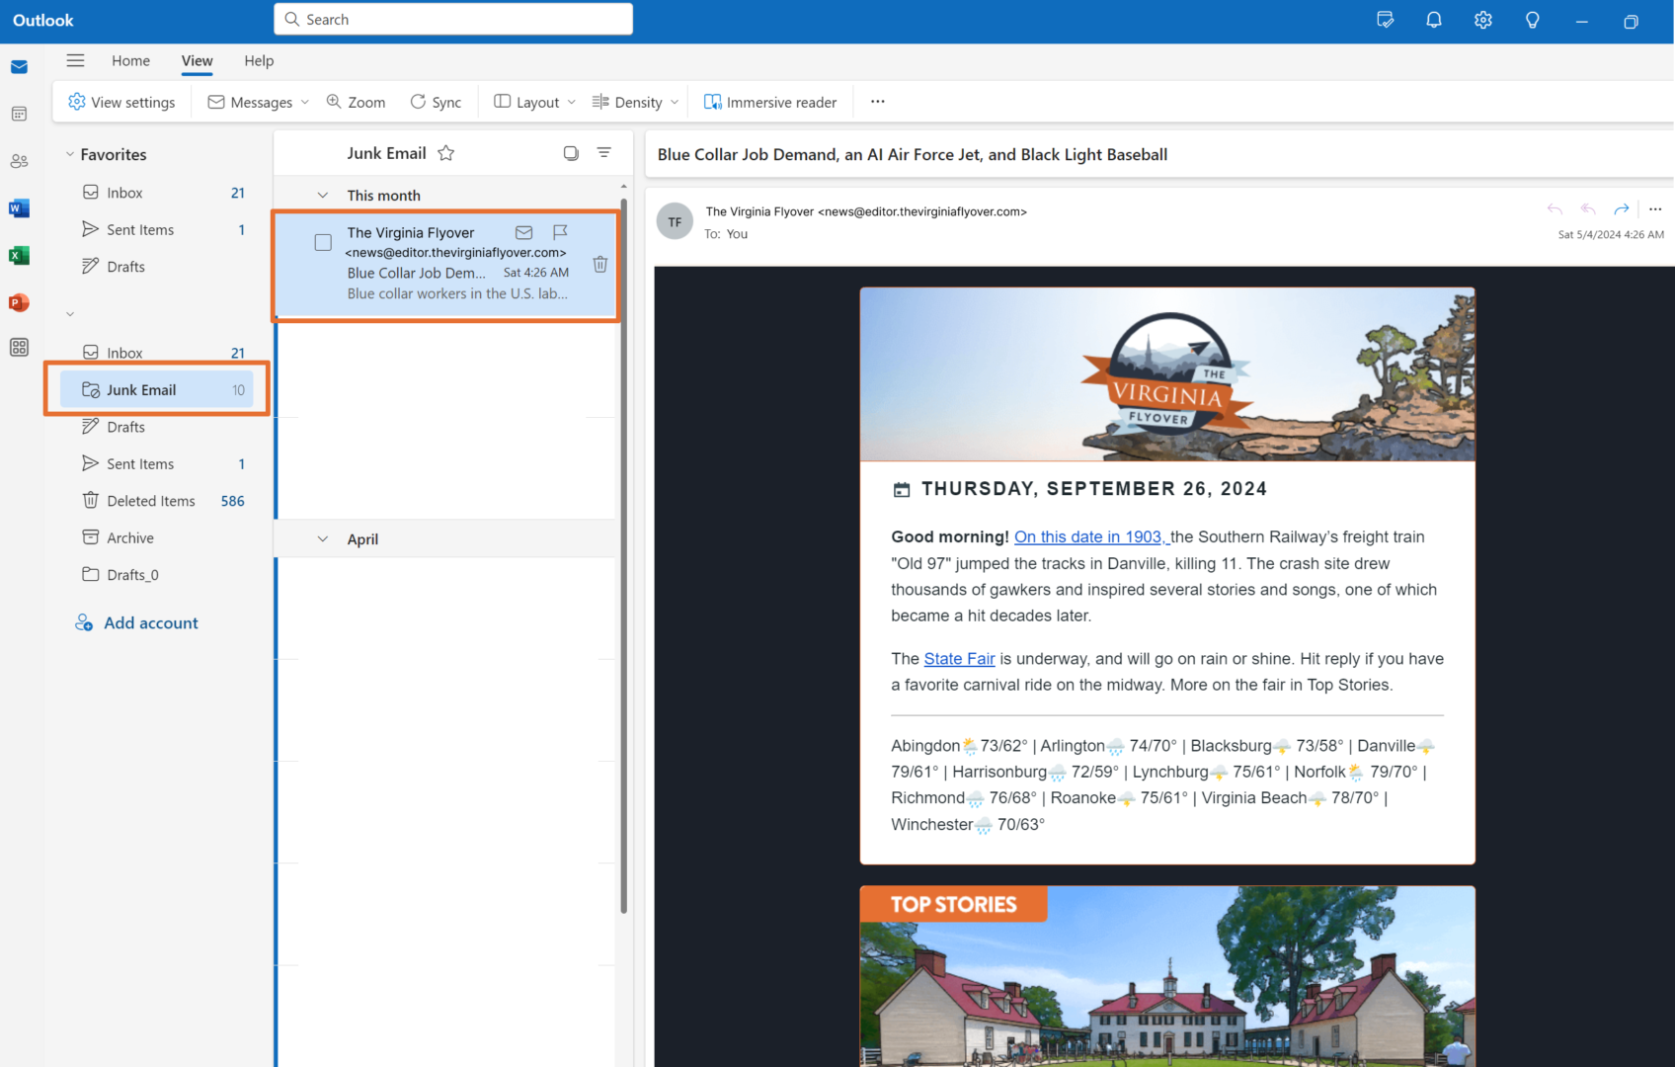The height and width of the screenshot is (1067, 1675).
Task: Open more actions menu in reading pane
Action: click(x=1655, y=209)
